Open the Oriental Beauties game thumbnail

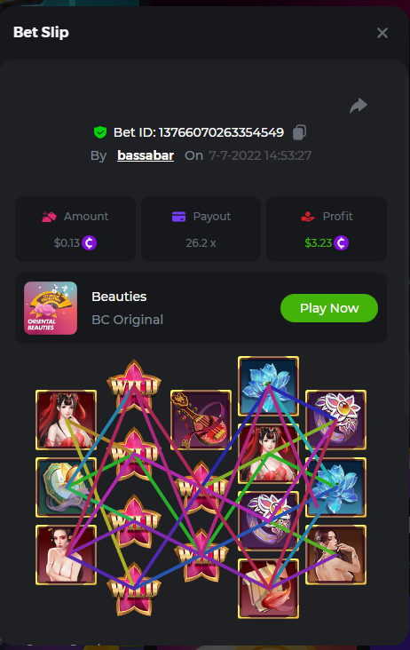(51, 308)
